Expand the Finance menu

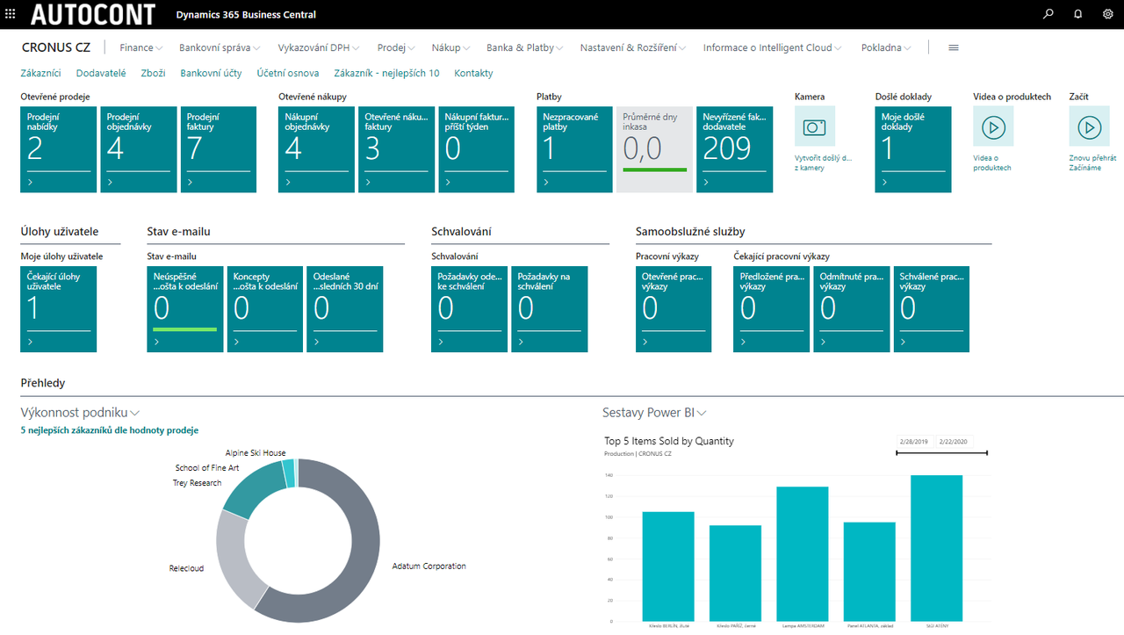click(x=141, y=47)
